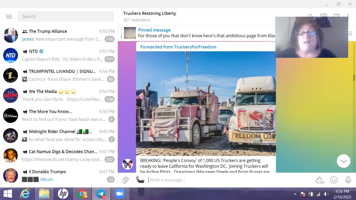Click the Write a message field

pos(229,180)
